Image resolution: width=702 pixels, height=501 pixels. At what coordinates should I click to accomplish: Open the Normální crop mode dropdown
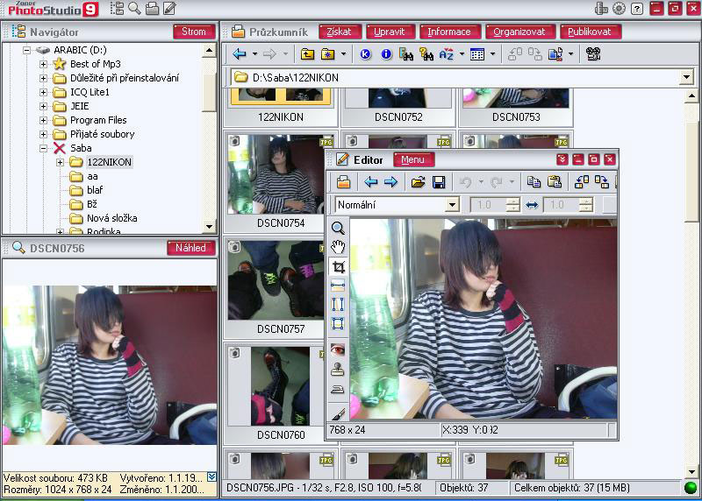tap(453, 205)
